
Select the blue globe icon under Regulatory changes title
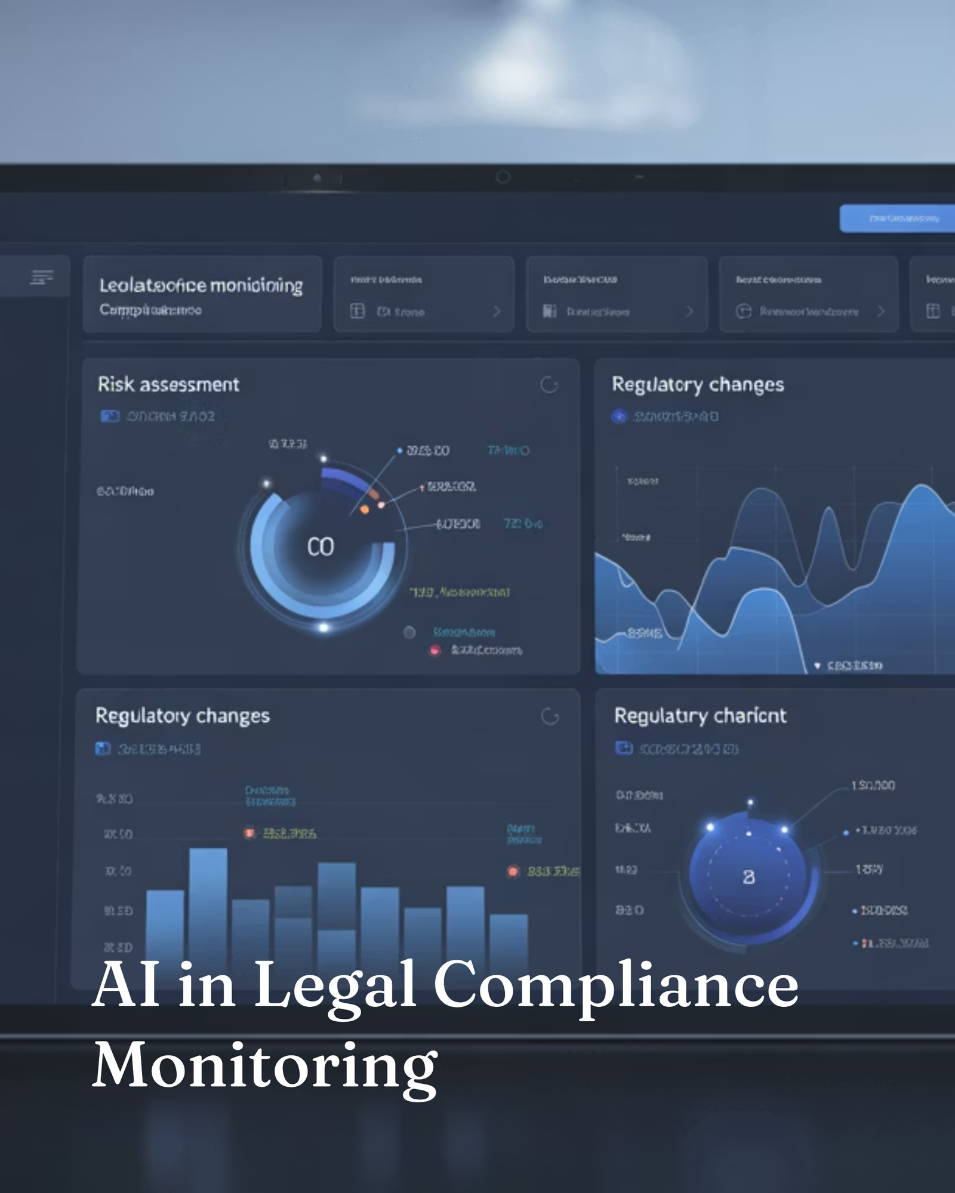click(618, 416)
